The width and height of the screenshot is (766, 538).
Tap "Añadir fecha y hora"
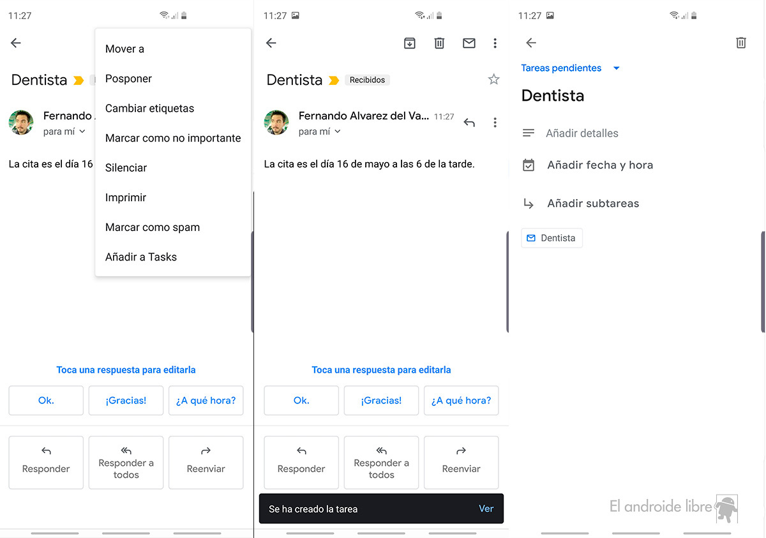tap(599, 165)
